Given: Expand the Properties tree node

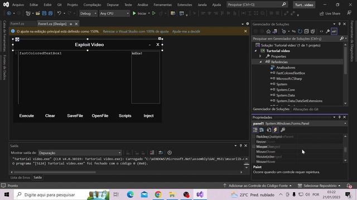Looking at the screenshot, I should point(260,56).
